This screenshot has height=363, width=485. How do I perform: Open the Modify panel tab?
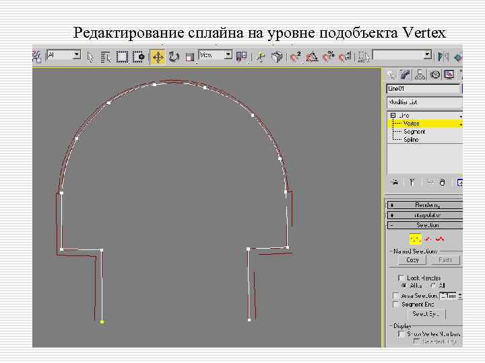(406, 75)
